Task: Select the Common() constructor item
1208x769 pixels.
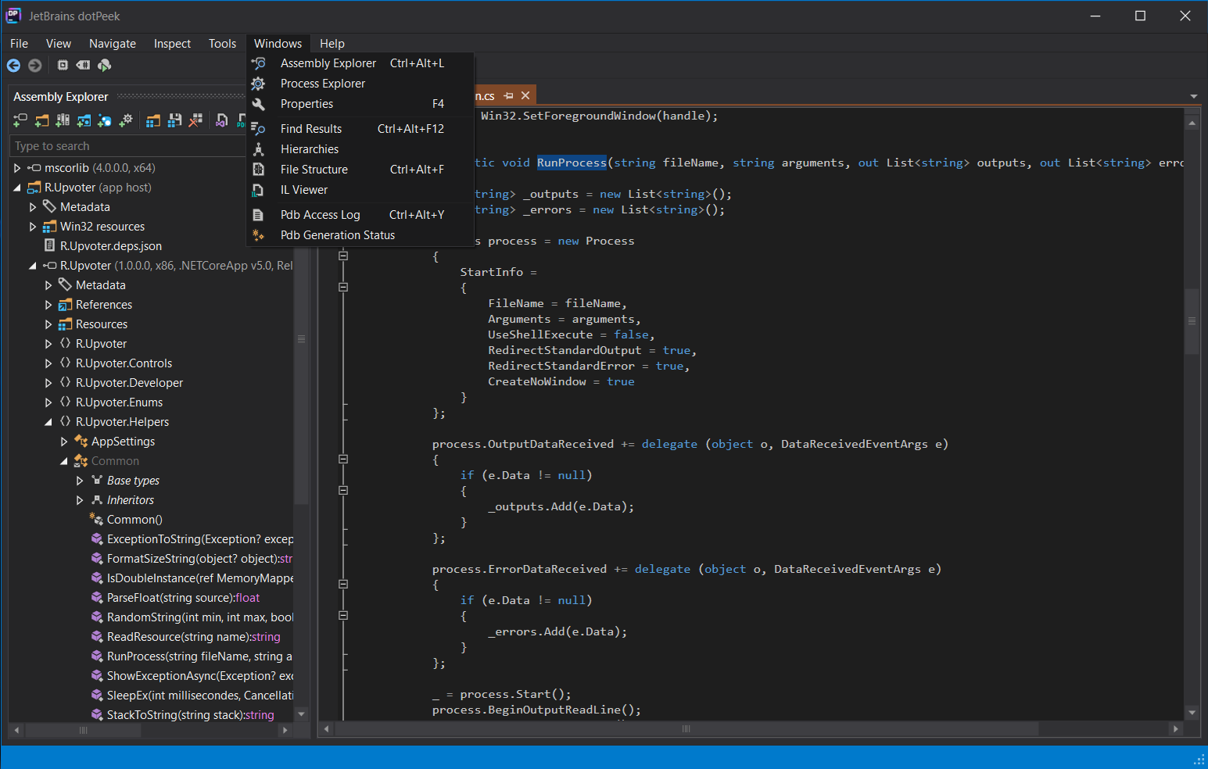Action: click(134, 520)
